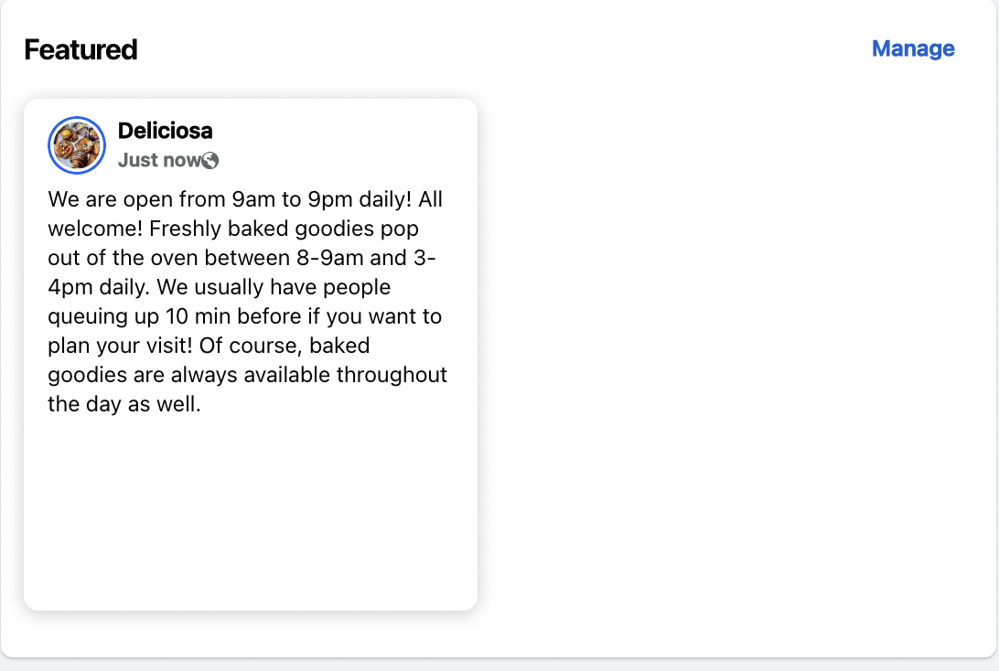Select the baked goodies announcement text

click(247, 302)
